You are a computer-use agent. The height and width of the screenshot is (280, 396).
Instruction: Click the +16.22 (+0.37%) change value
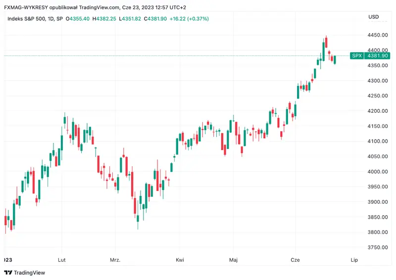(x=189, y=19)
